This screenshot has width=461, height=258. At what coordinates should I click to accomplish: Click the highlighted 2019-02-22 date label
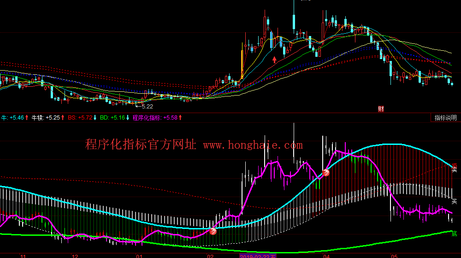coord(258,255)
